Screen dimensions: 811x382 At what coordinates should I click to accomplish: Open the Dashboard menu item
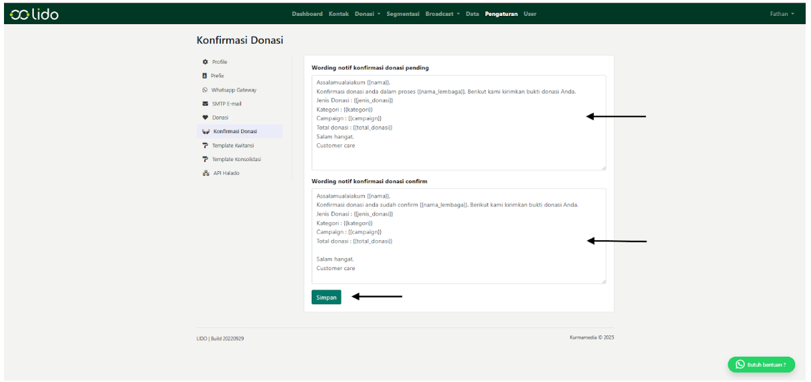[307, 14]
